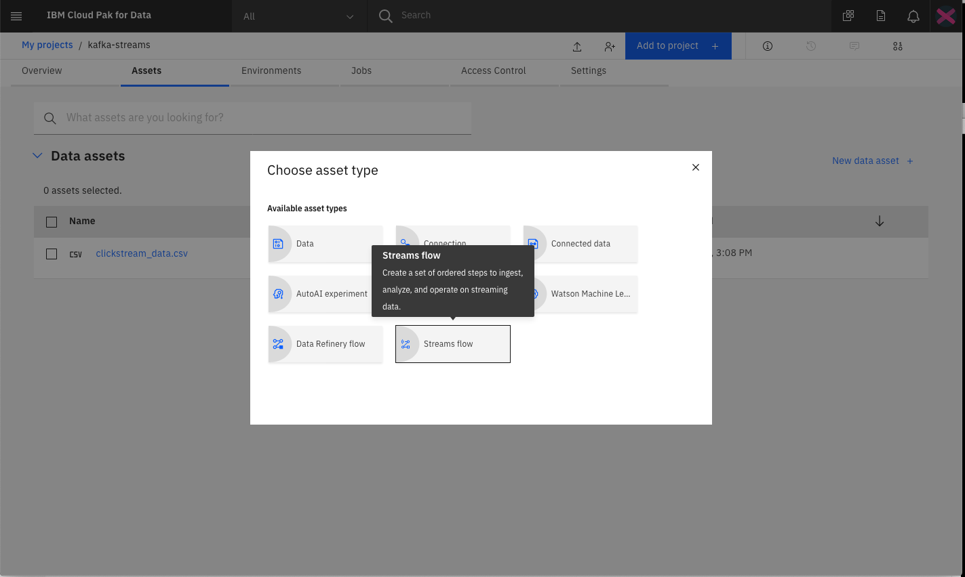Open the document icon in the header
This screenshot has width=965, height=577.
coord(881,16)
